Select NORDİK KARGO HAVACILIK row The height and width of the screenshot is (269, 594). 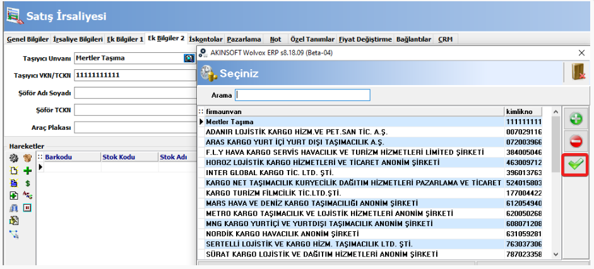pos(370,234)
